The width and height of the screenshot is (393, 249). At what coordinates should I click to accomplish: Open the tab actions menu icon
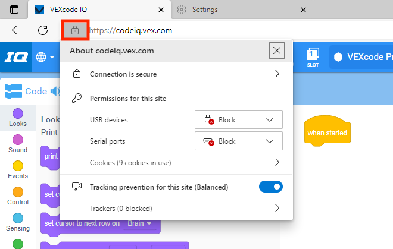[14, 10]
